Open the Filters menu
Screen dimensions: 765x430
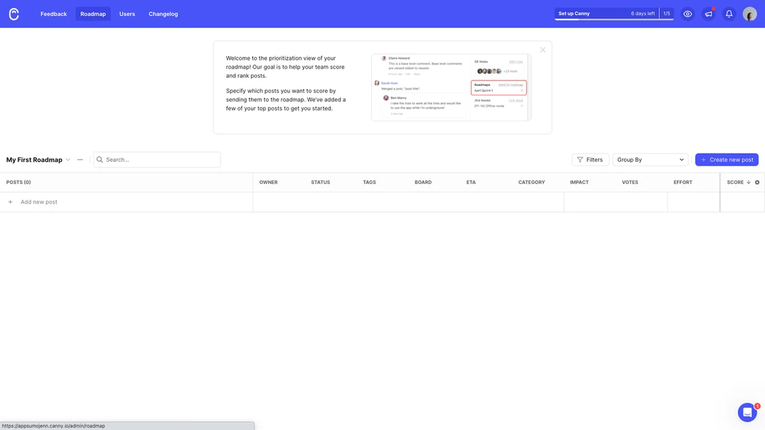point(590,160)
